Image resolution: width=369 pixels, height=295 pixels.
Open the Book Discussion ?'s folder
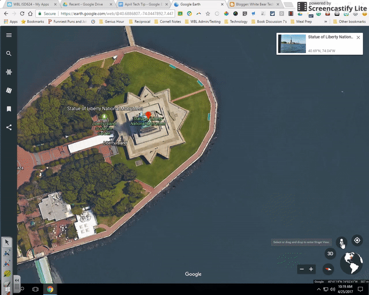[x=269, y=22]
